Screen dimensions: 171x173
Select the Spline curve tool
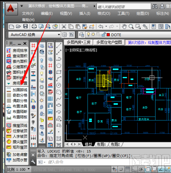(59, 98)
